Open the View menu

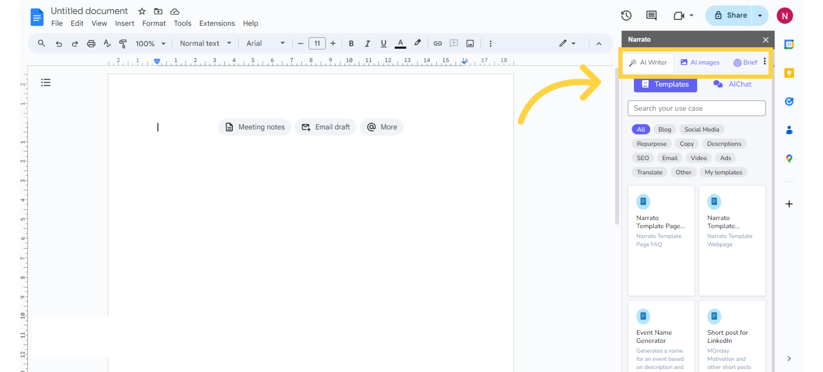[x=99, y=23]
